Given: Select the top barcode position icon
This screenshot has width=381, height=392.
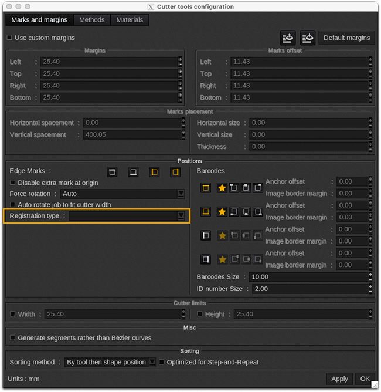Looking at the screenshot, I should point(206,188).
